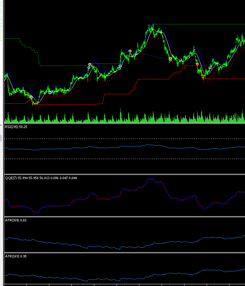
Task: Click the leftmost blue trade arrow marker
Action: point(50,92)
